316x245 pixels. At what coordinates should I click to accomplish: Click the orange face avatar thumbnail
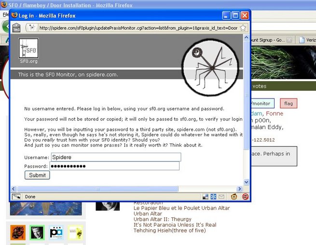18,232
